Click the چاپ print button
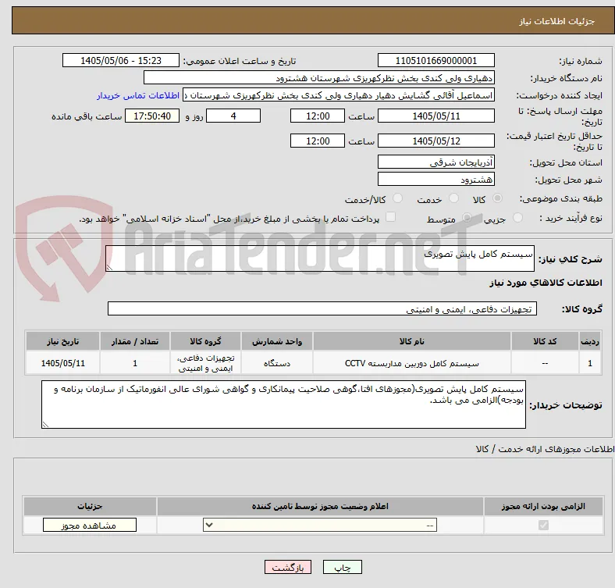The height and width of the screenshot is (588, 615). click(x=342, y=567)
